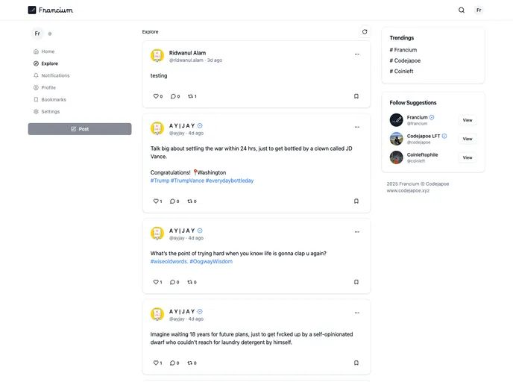The image size is (513, 382).
Task: Repost the JD Vance post
Action: 192,201
